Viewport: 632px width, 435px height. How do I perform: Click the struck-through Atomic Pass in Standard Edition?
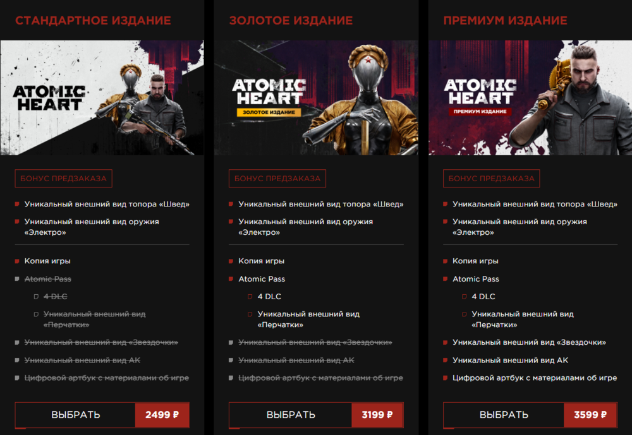(x=47, y=278)
